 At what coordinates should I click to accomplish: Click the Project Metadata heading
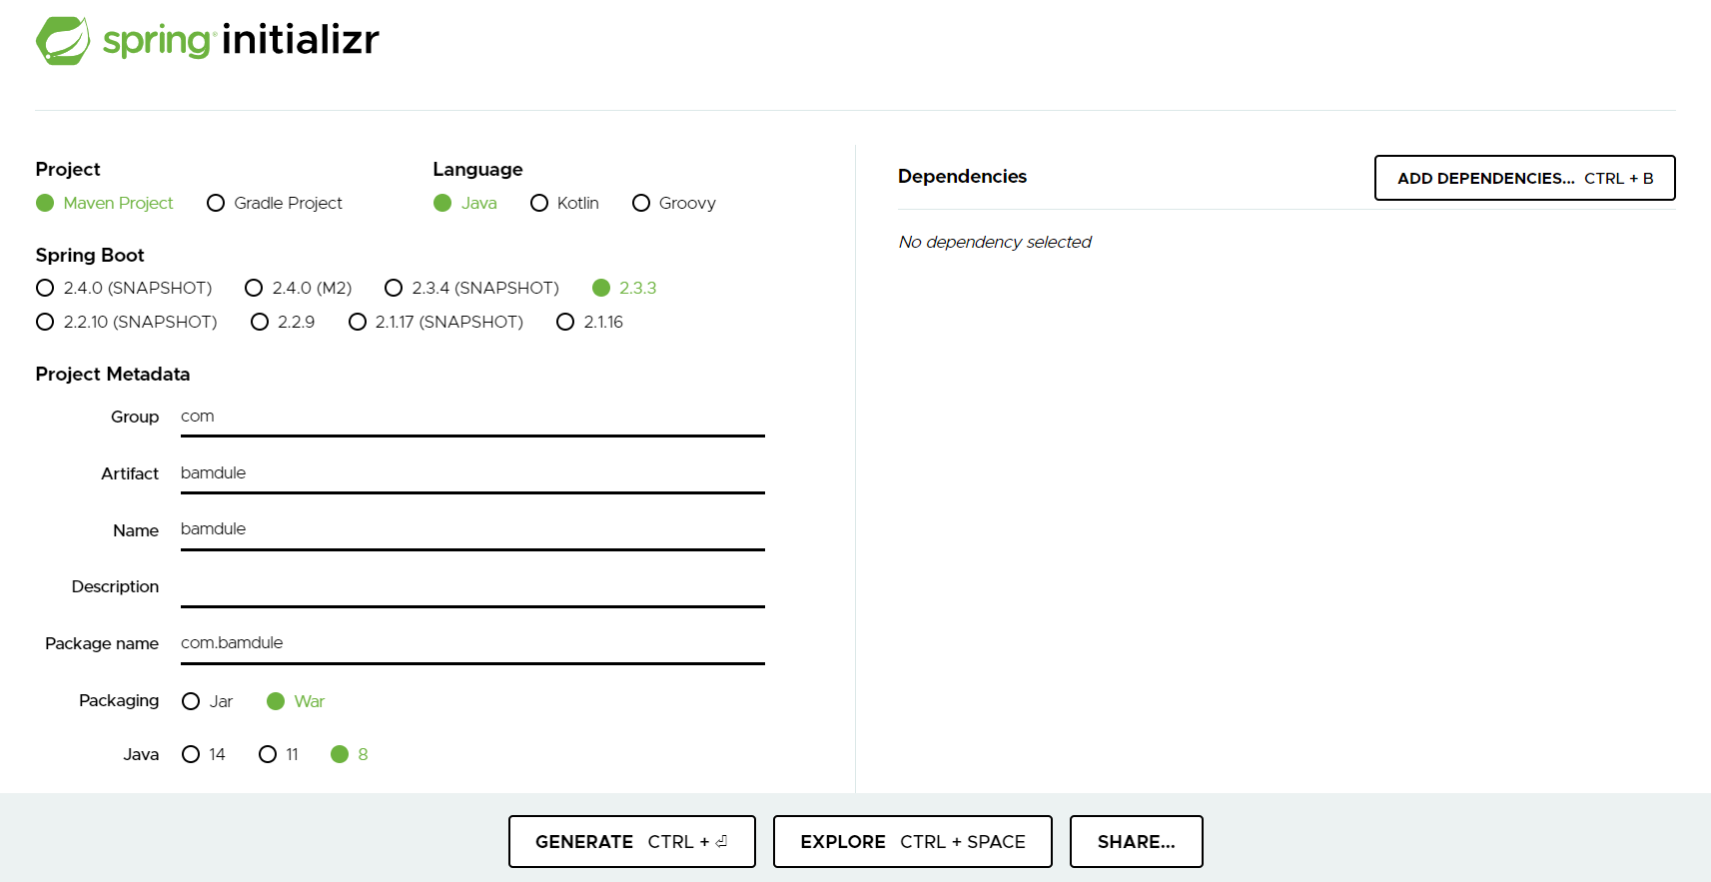pyautogui.click(x=113, y=374)
